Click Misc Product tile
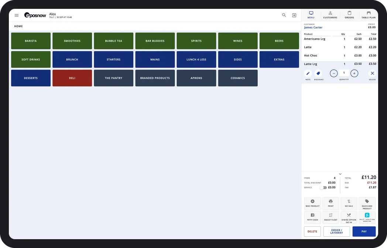Viewport: 387px width, 248px height. [312, 203]
